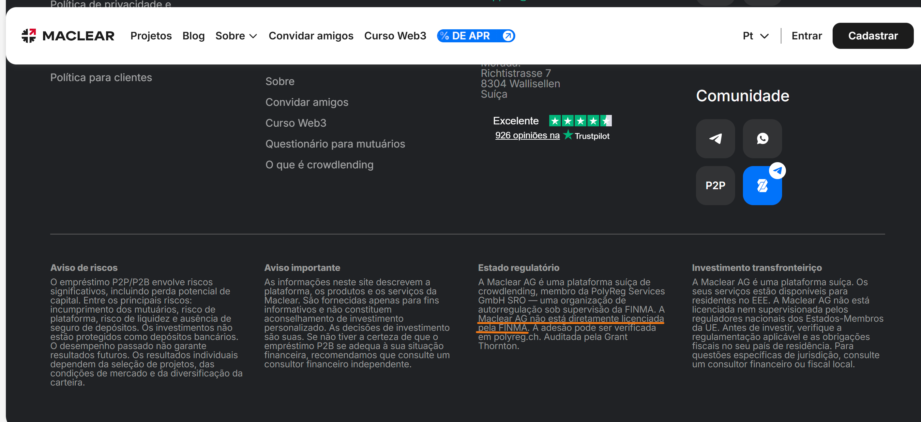
Task: Go to Blog in the navigation bar
Action: click(193, 36)
